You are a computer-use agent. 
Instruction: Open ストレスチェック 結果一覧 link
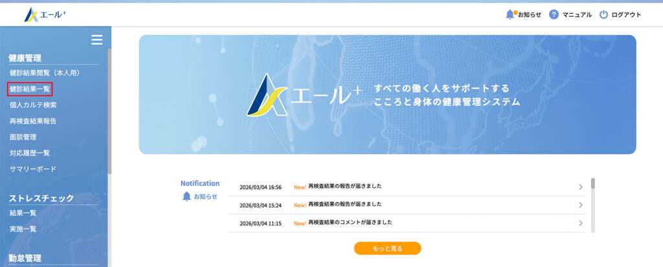(x=23, y=212)
